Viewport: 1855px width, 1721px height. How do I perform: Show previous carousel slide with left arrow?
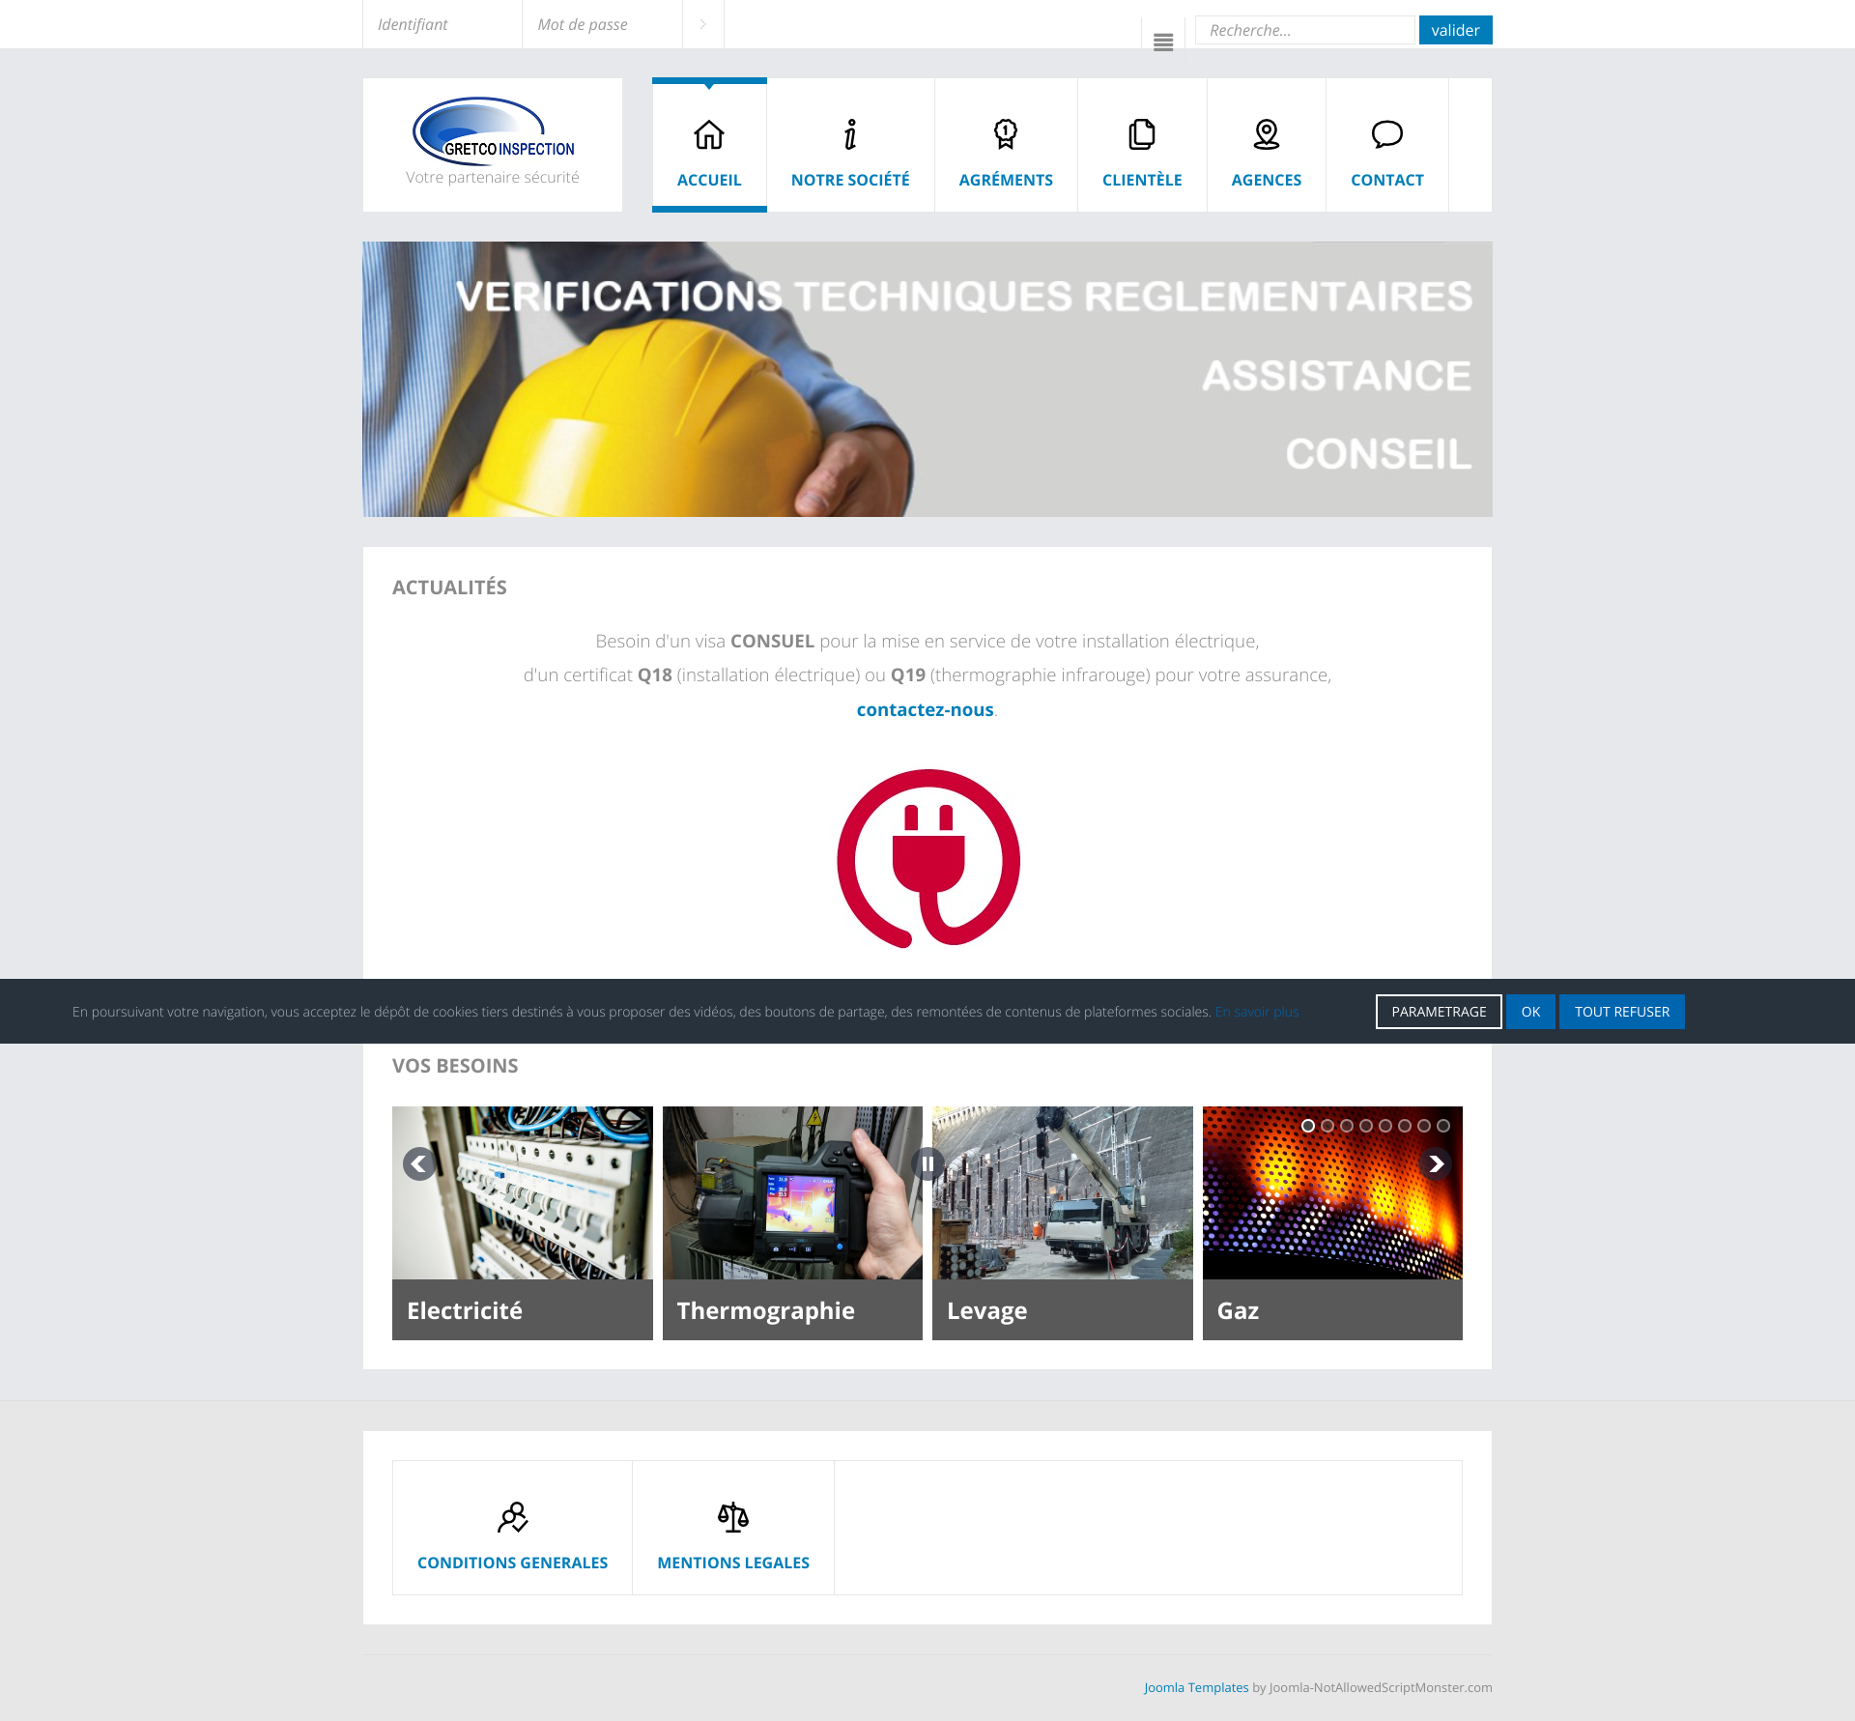click(x=419, y=1163)
